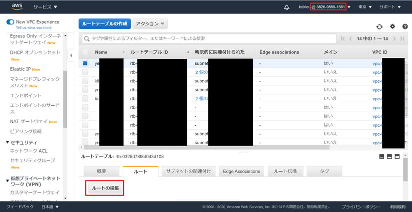The height and width of the screenshot is (212, 412).
Task: Open the サービス menu
Action: point(45,7)
